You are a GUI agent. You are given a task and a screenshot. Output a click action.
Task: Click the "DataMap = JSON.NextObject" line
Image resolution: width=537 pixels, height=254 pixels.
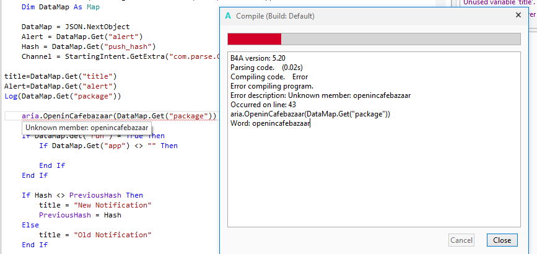pyautogui.click(x=76, y=27)
